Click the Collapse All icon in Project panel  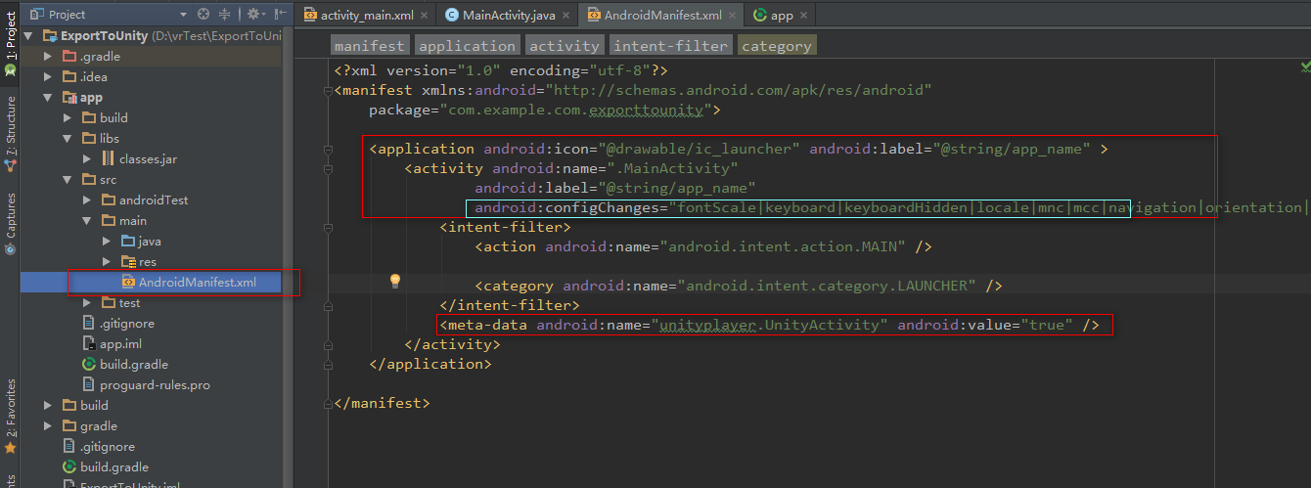tap(226, 14)
